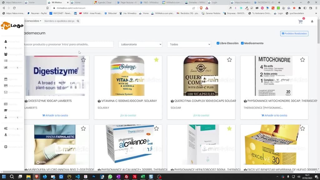Favorite Physiomance Mitochondrie with star
The height and width of the screenshot is (180, 320).
(x=302, y=60)
